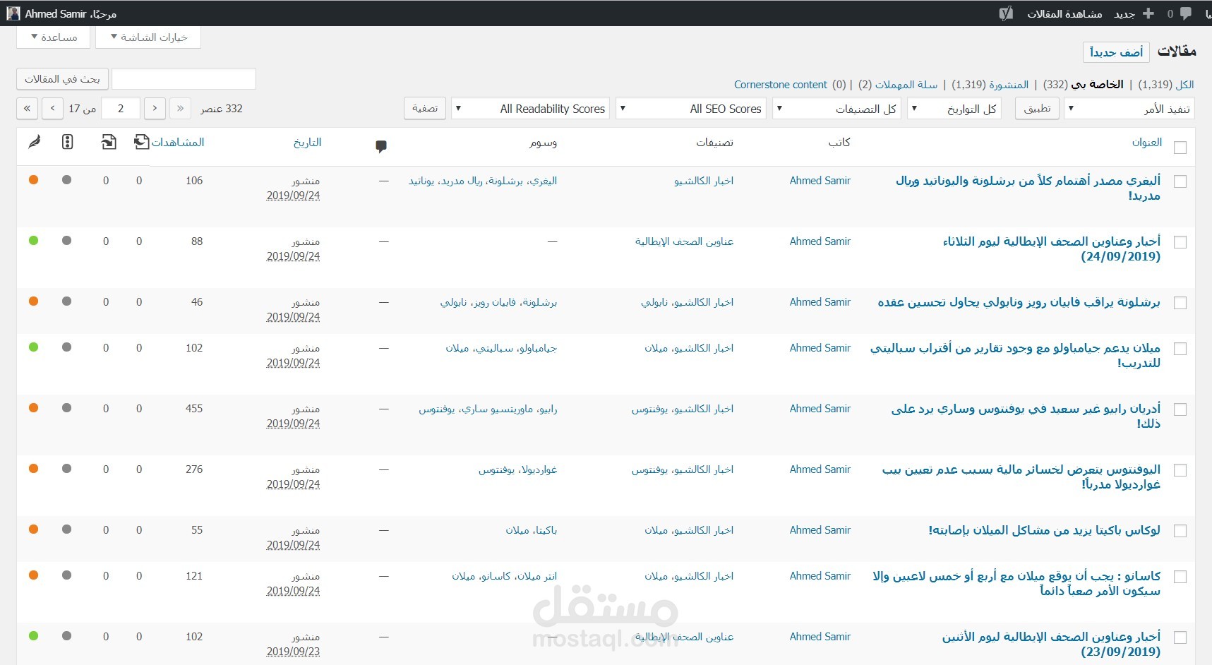Click the Yoast SEO icon in admin bar
Screen dimensions: 1212x665
click(x=1007, y=13)
